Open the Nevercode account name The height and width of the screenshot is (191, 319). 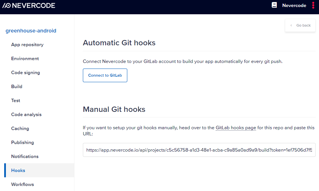(x=294, y=6)
